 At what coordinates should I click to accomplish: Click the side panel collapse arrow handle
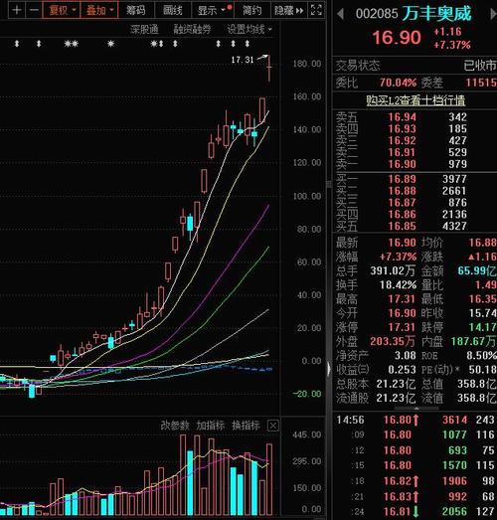coord(329,369)
